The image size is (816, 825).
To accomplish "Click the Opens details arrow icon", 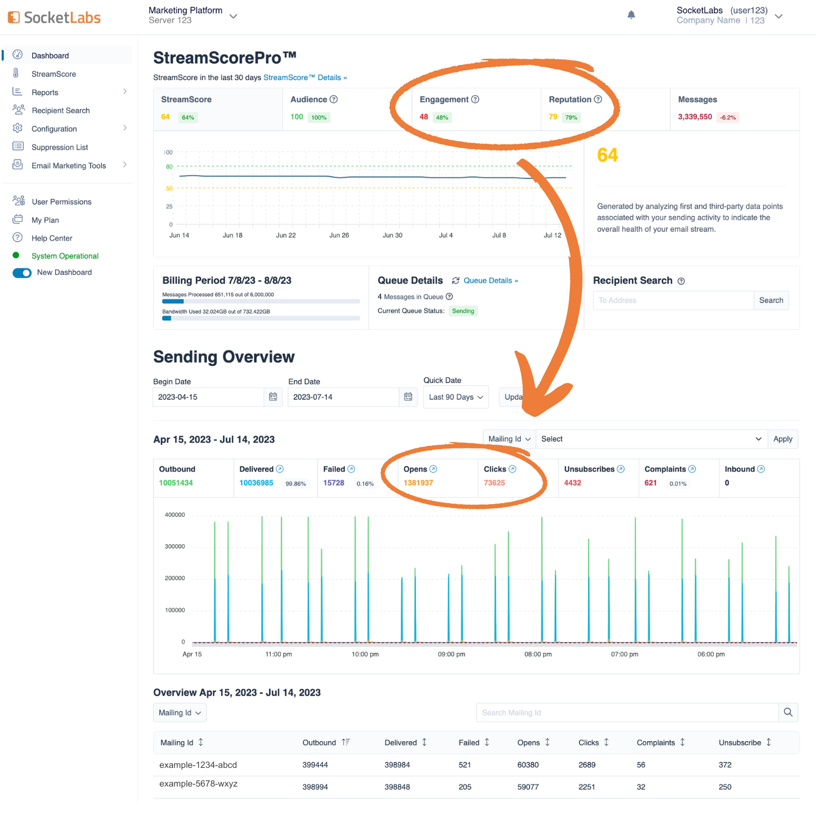I will (x=433, y=469).
